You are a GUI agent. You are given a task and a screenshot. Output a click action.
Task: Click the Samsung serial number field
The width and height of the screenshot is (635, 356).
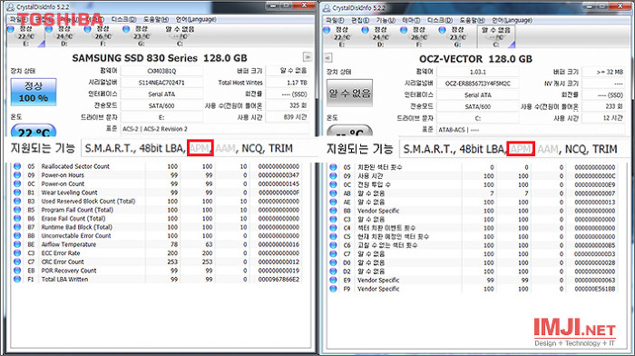pos(161,83)
